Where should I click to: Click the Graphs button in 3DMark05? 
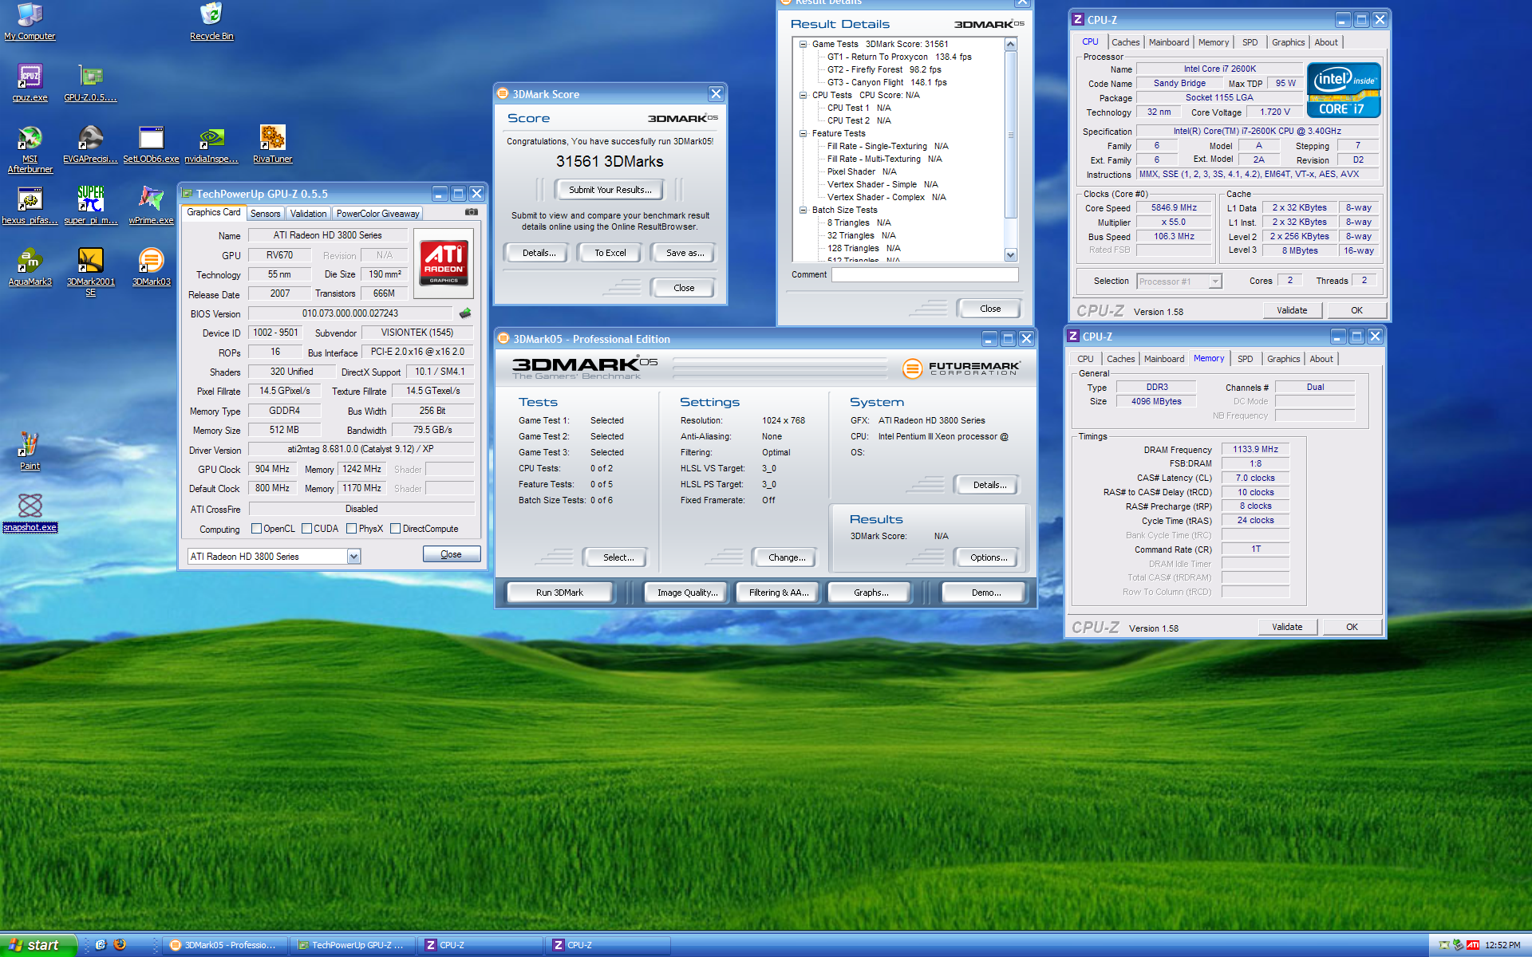pyautogui.click(x=871, y=593)
